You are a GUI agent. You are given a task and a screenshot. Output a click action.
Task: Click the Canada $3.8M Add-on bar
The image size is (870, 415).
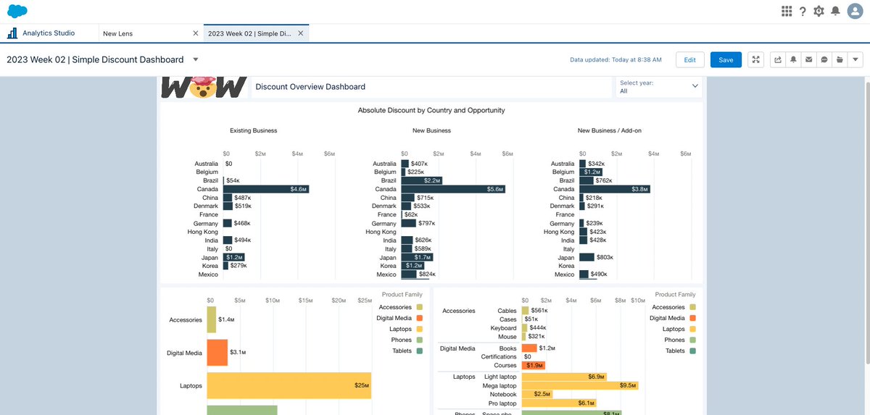615,189
